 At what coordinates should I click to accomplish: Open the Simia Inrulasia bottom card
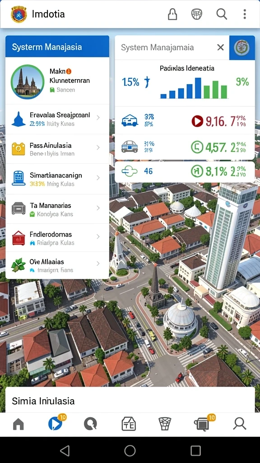pos(130,400)
